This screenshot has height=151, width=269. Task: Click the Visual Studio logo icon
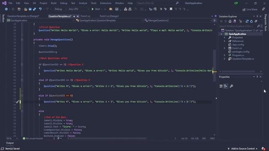(x=4, y=3)
